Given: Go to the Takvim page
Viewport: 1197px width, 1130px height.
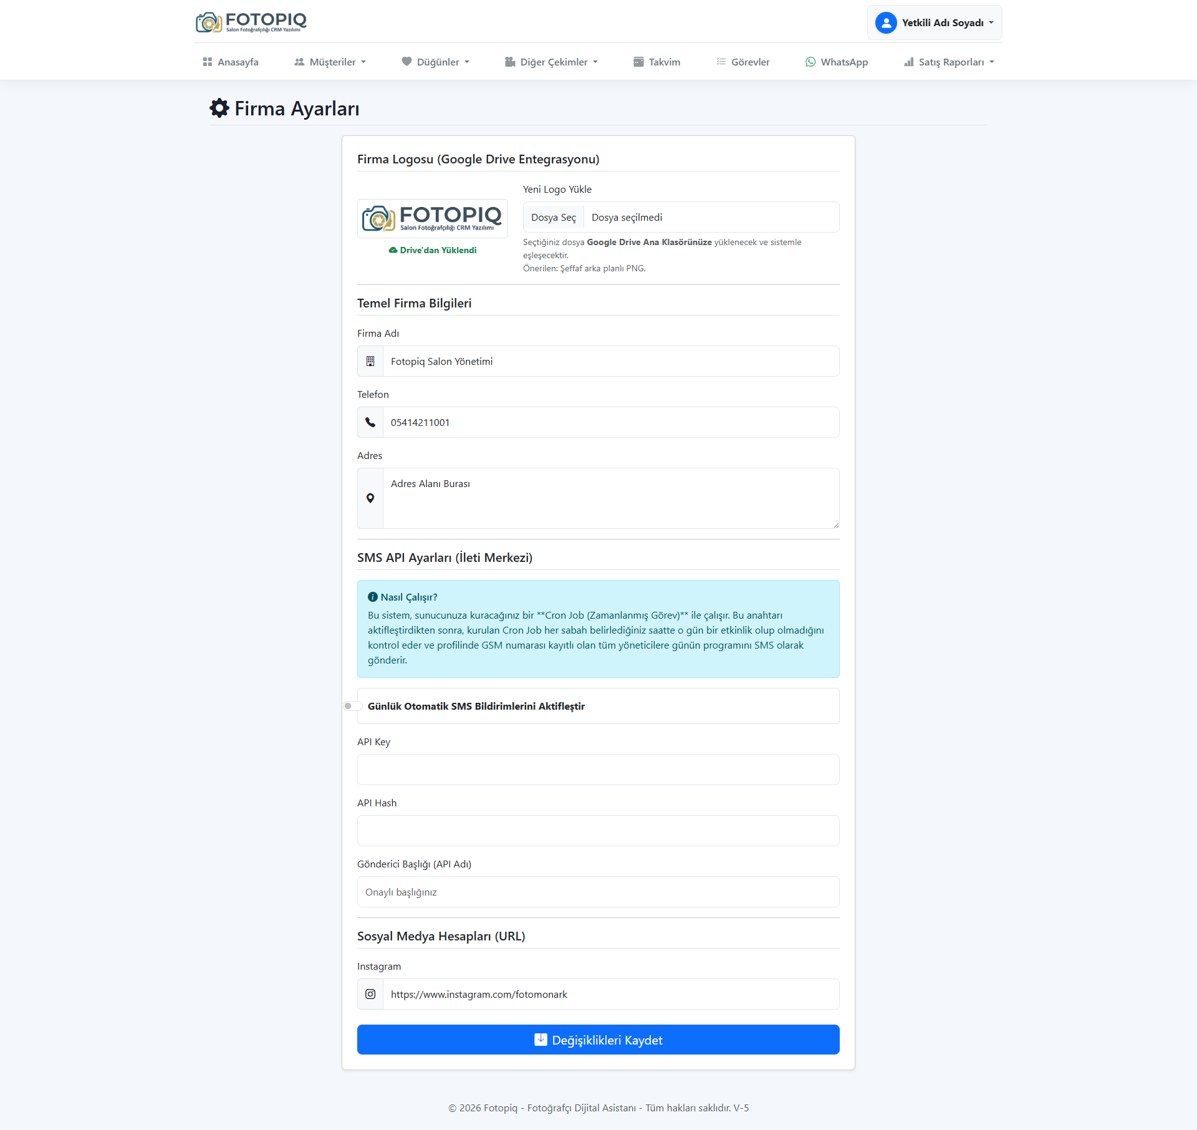Looking at the screenshot, I should tap(657, 62).
